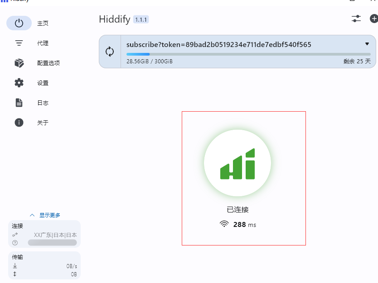This screenshot has height=283, width=378.
Task: Click the 28.56GiB of 300GiB usage progress bar
Action: 248,54
